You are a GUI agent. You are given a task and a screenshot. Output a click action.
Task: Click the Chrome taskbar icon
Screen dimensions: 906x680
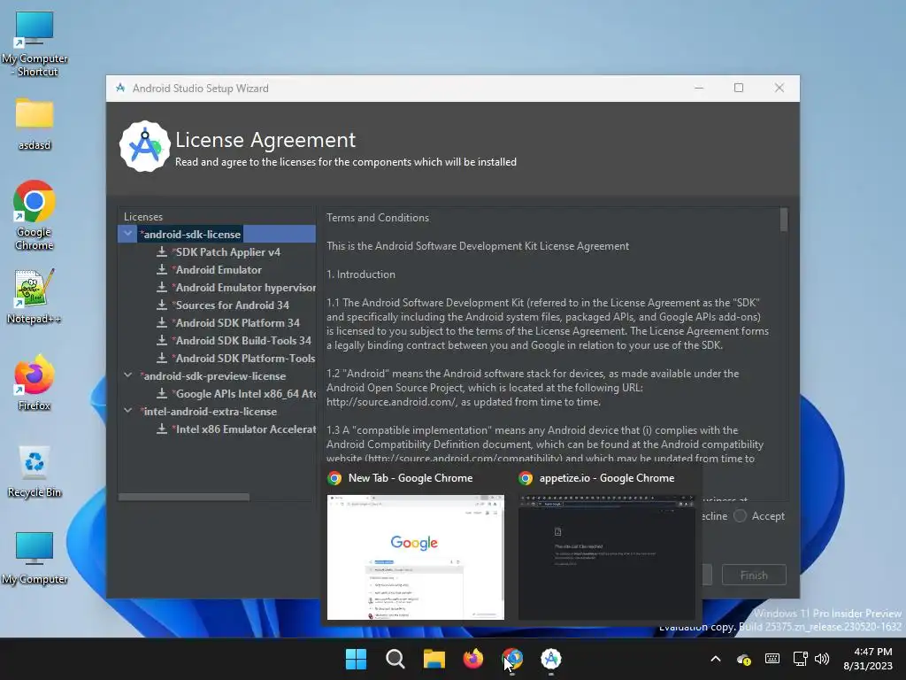[512, 659]
